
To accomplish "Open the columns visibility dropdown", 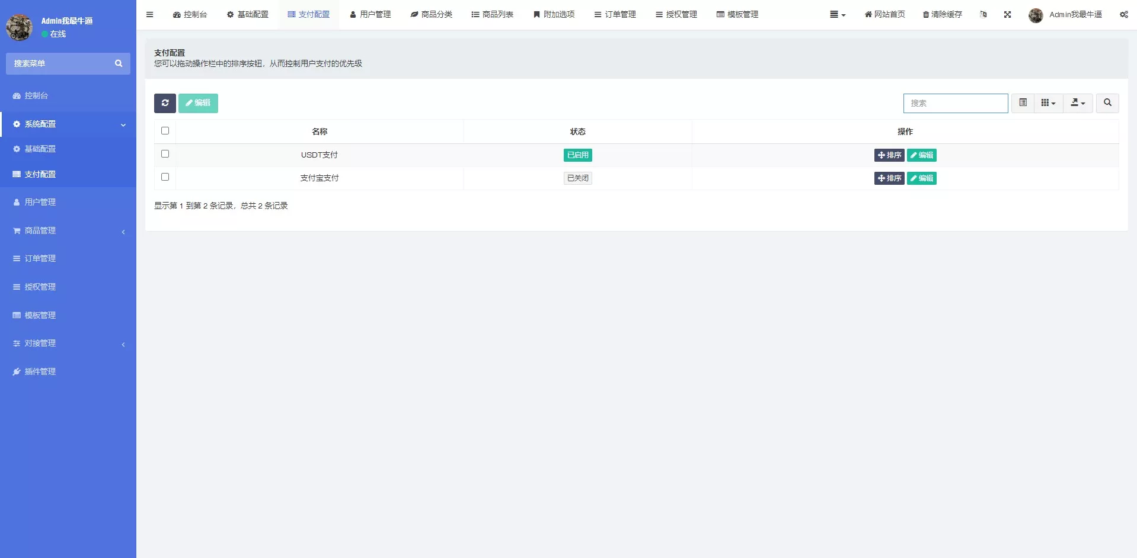I will tap(1048, 103).
